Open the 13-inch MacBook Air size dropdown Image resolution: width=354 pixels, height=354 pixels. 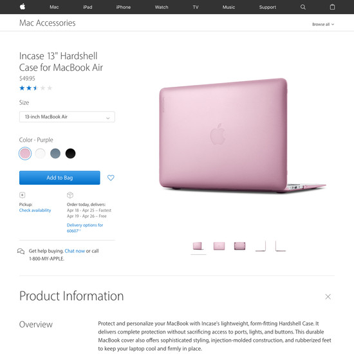(67, 117)
